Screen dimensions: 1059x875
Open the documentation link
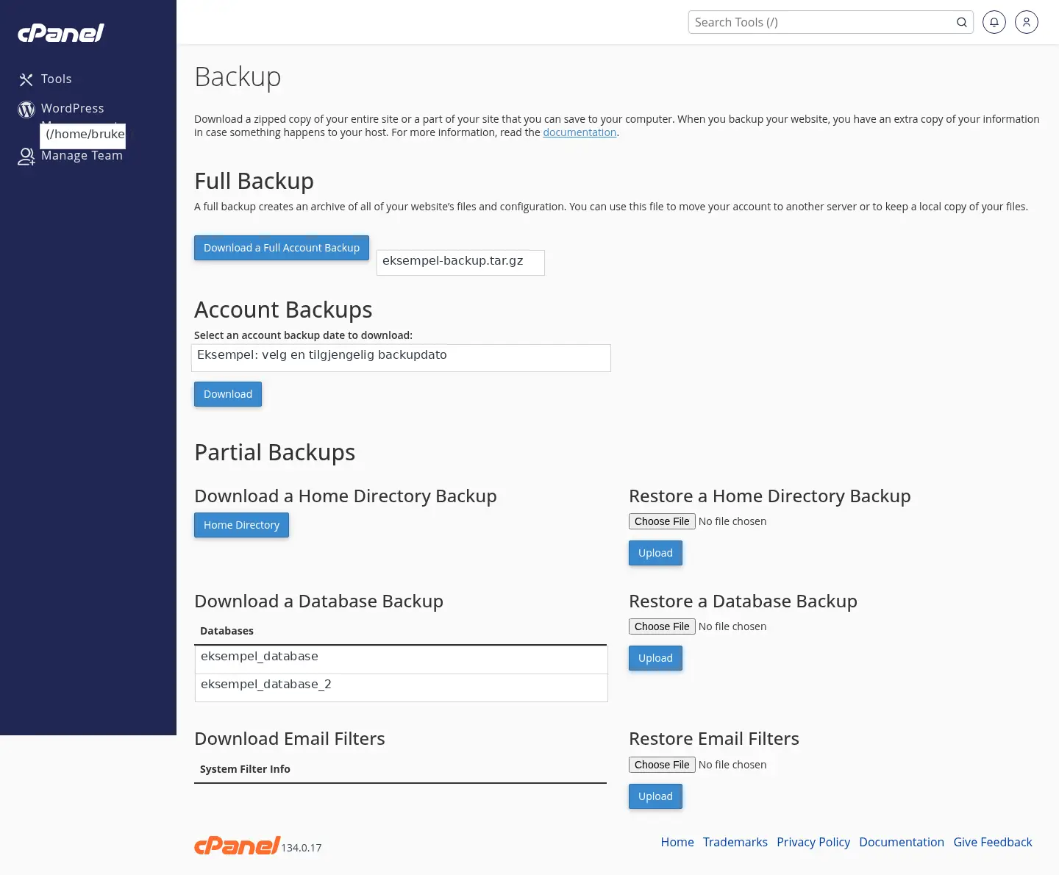tap(580, 132)
